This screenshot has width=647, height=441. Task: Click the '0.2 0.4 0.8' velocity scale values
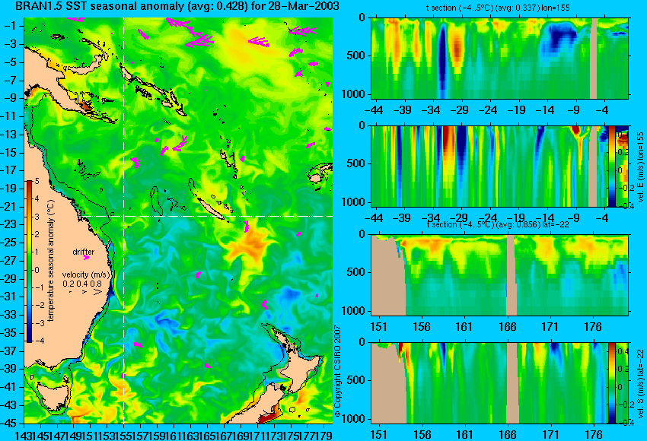82,284
